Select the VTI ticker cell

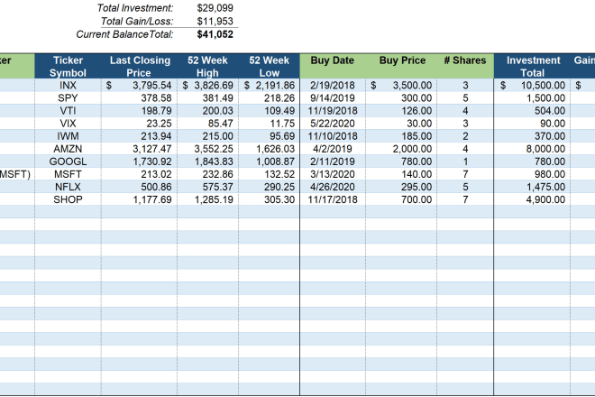click(68, 111)
